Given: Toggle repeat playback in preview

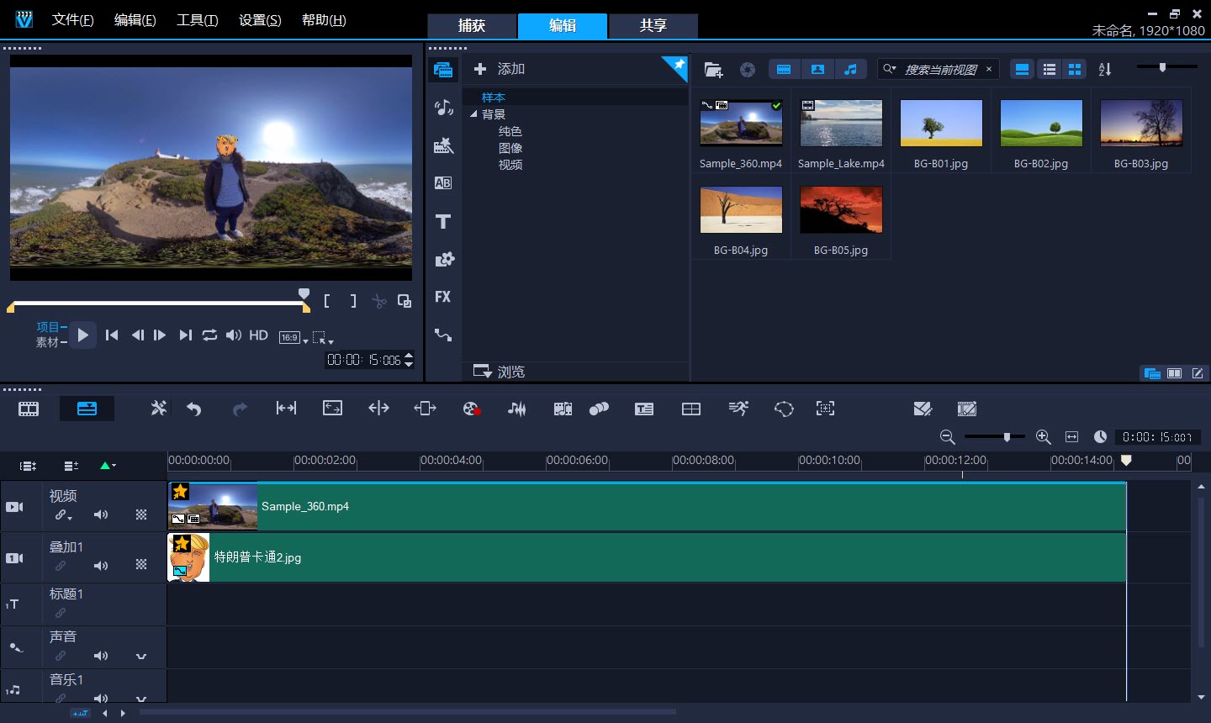Looking at the screenshot, I should tap(209, 335).
